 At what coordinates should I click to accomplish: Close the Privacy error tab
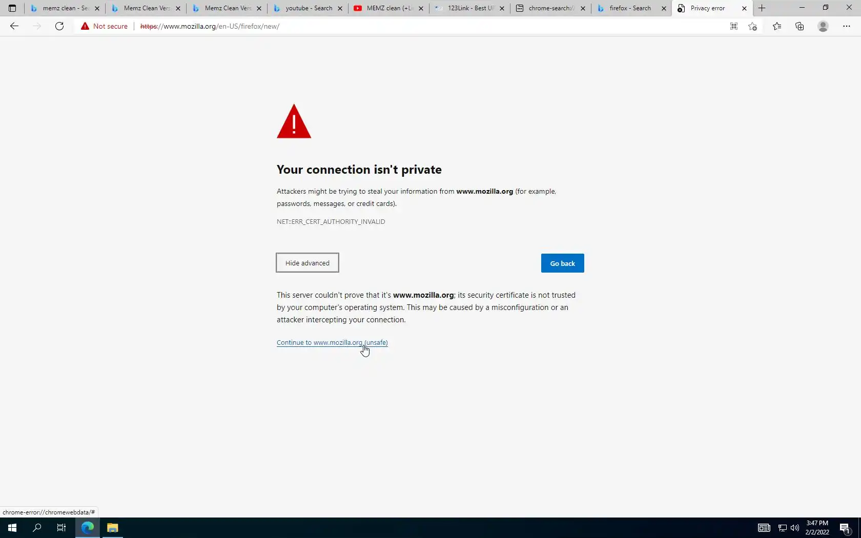745,8
